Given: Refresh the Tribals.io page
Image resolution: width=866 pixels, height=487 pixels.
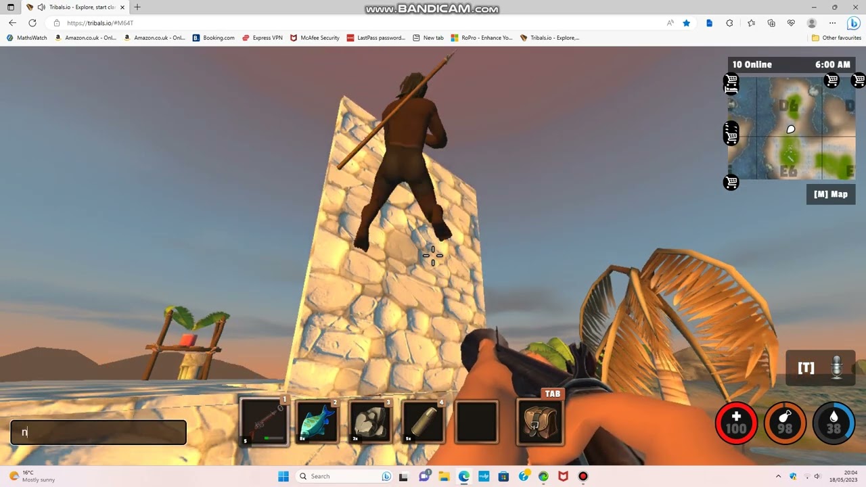Looking at the screenshot, I should [x=32, y=23].
